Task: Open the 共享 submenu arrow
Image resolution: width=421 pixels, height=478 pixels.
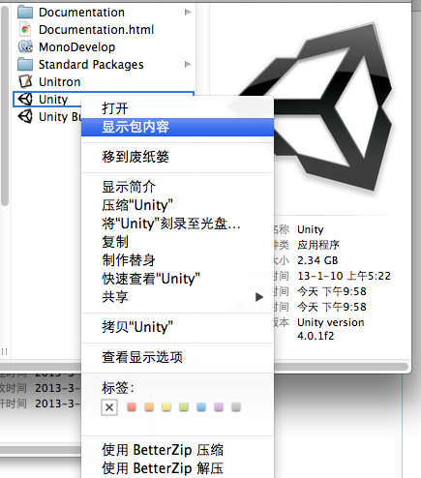Action: coord(259,297)
